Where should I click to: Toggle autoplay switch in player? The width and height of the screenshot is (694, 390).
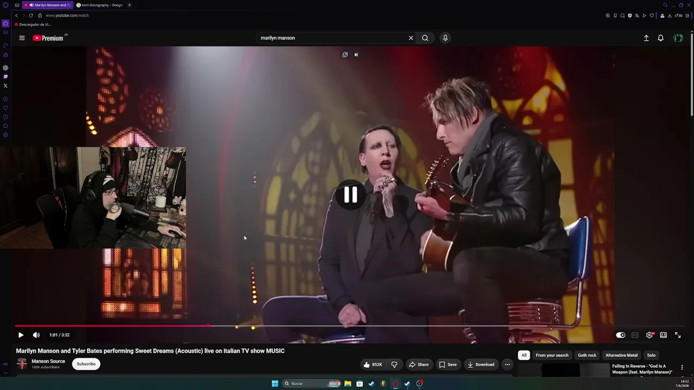621,335
